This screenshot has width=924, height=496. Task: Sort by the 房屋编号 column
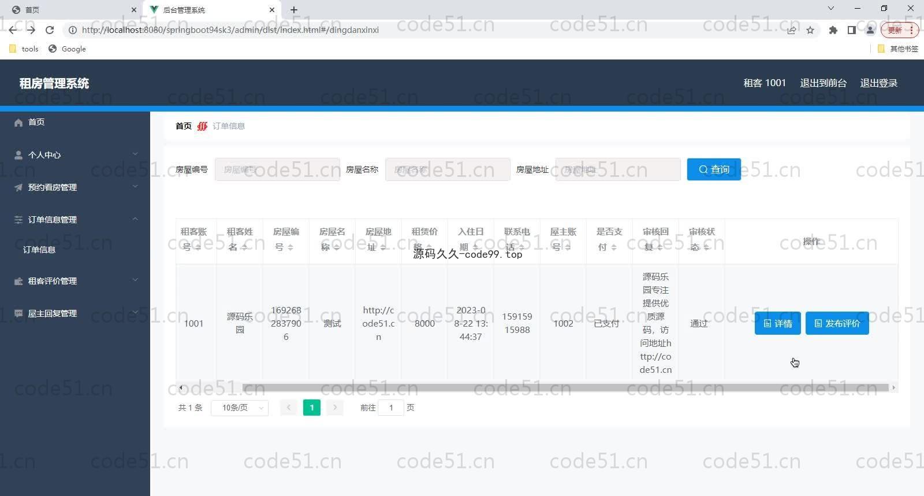pyautogui.click(x=290, y=247)
